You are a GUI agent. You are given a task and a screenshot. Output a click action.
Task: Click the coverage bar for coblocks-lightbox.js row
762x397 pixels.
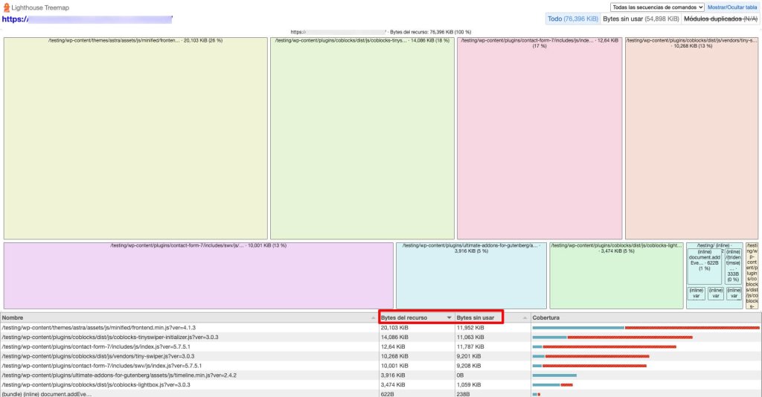pos(553,385)
